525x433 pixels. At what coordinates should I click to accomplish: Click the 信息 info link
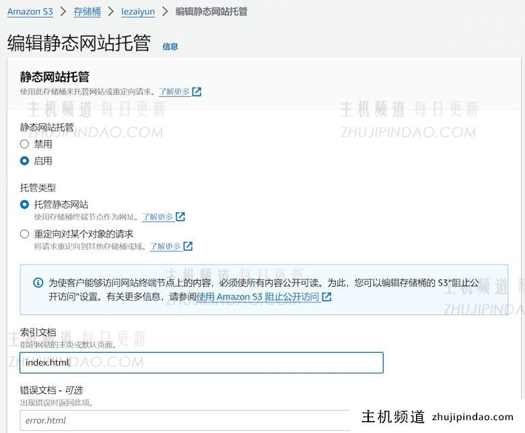(x=170, y=46)
